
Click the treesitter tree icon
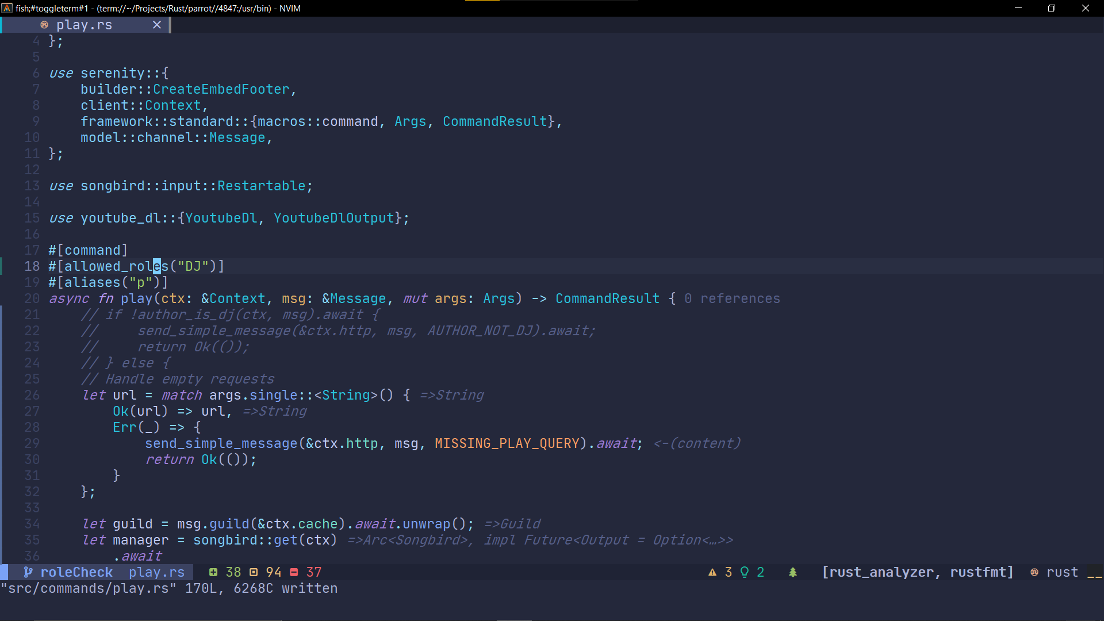point(793,572)
